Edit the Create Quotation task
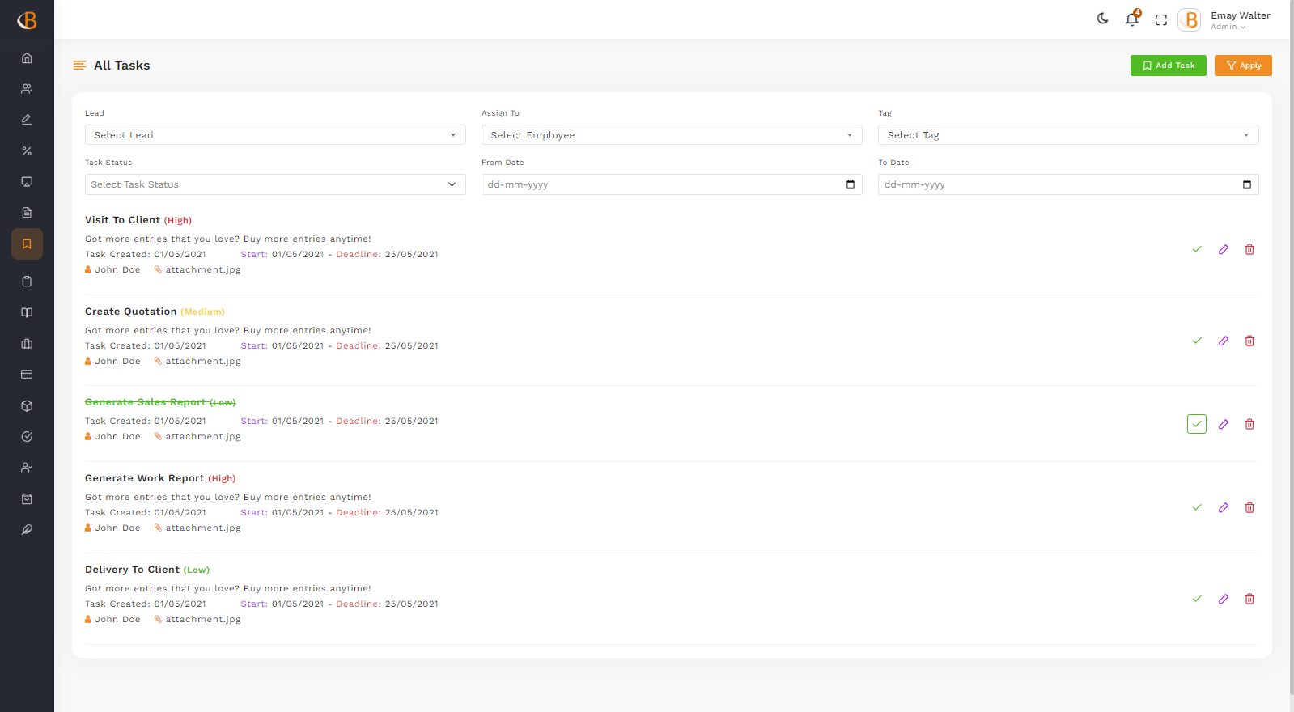1294x712 pixels. pyautogui.click(x=1224, y=341)
